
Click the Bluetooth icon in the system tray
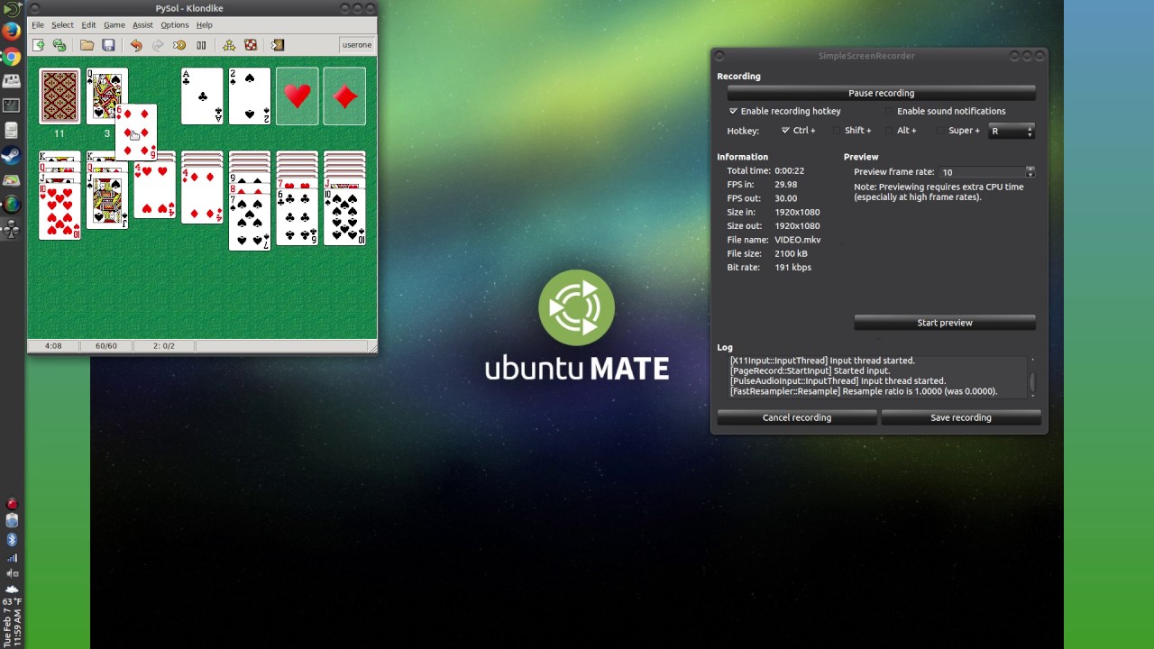click(12, 539)
